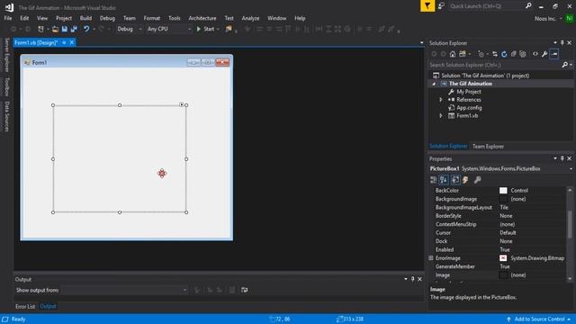
Task: Open the Format menu
Action: (152, 18)
